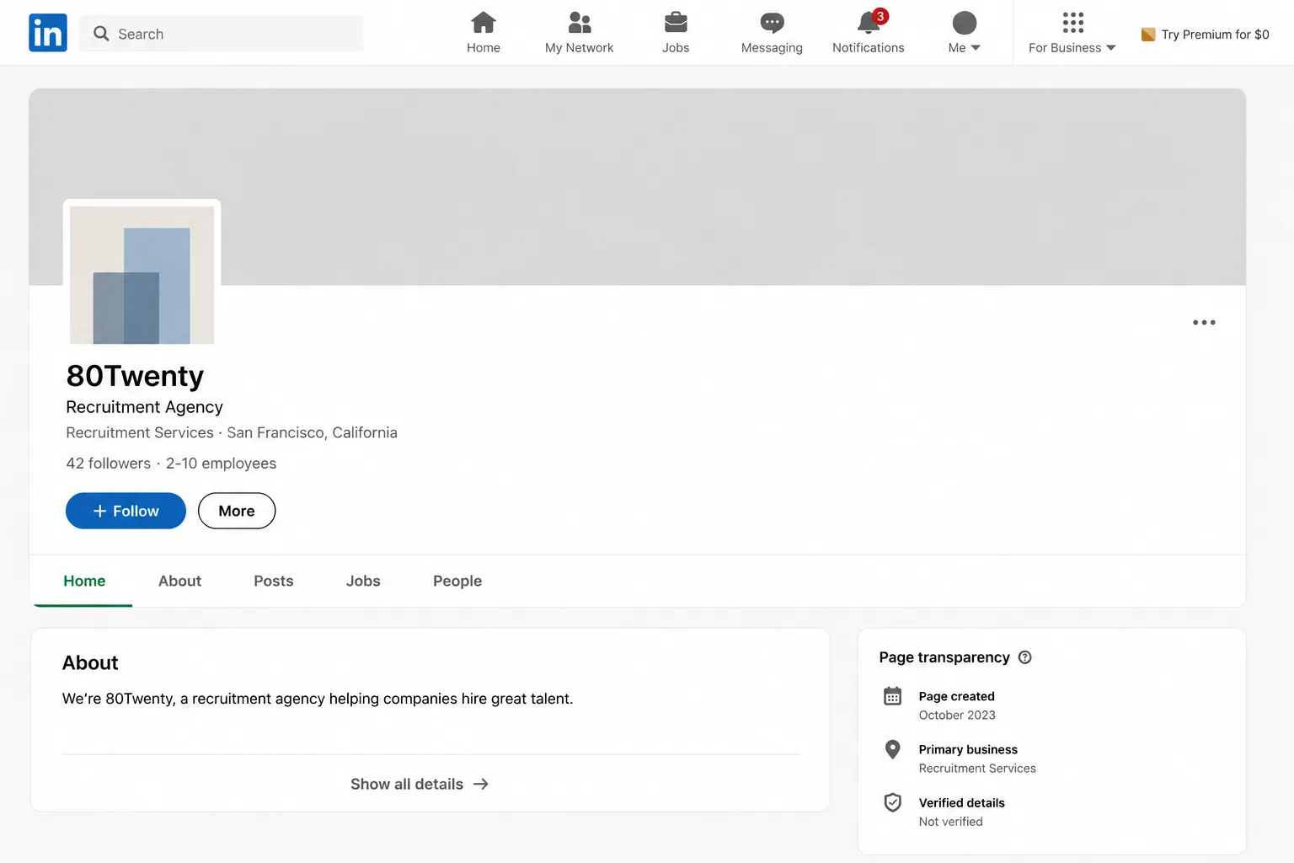Image resolution: width=1294 pixels, height=863 pixels.
Task: Click inside the Search field
Action: coord(222,34)
